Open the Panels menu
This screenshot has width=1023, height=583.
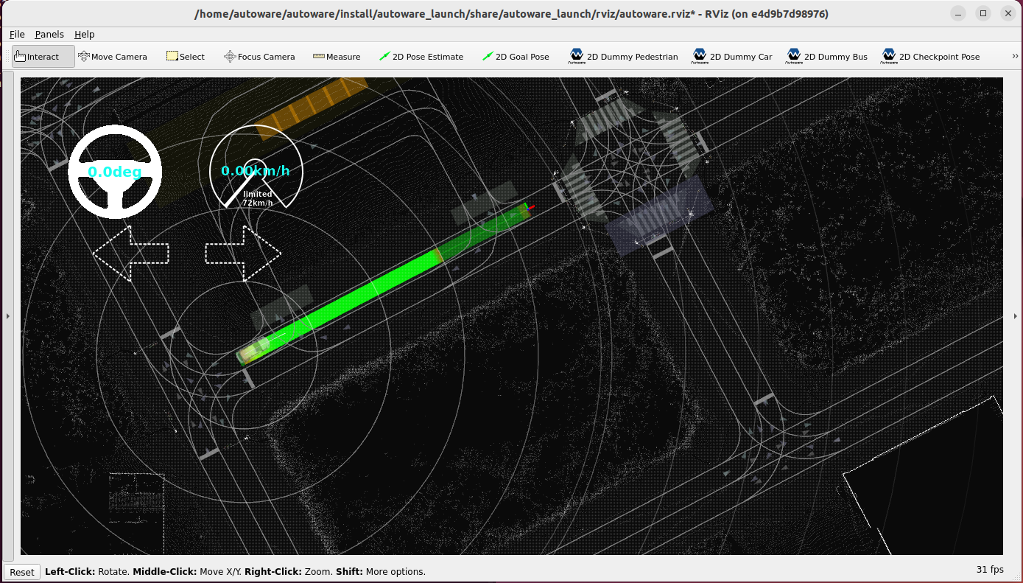(49, 34)
